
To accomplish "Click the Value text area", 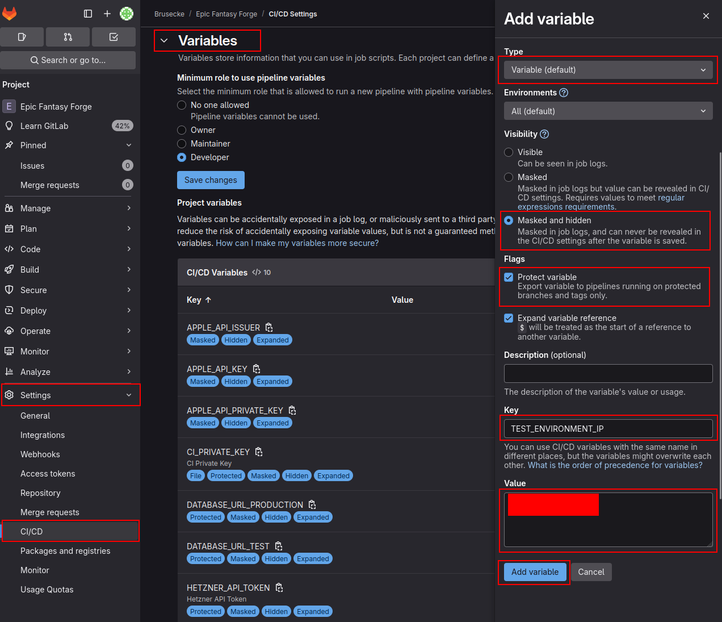I will [608, 520].
